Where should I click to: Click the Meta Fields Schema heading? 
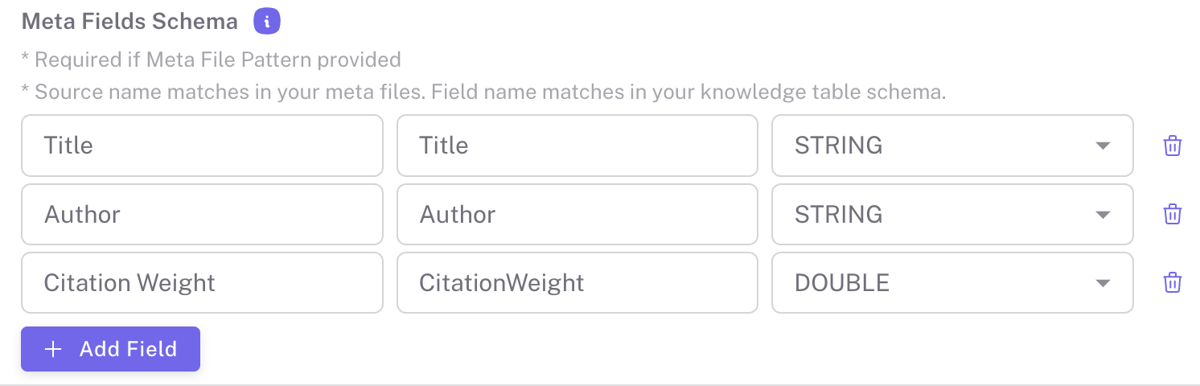point(129,22)
